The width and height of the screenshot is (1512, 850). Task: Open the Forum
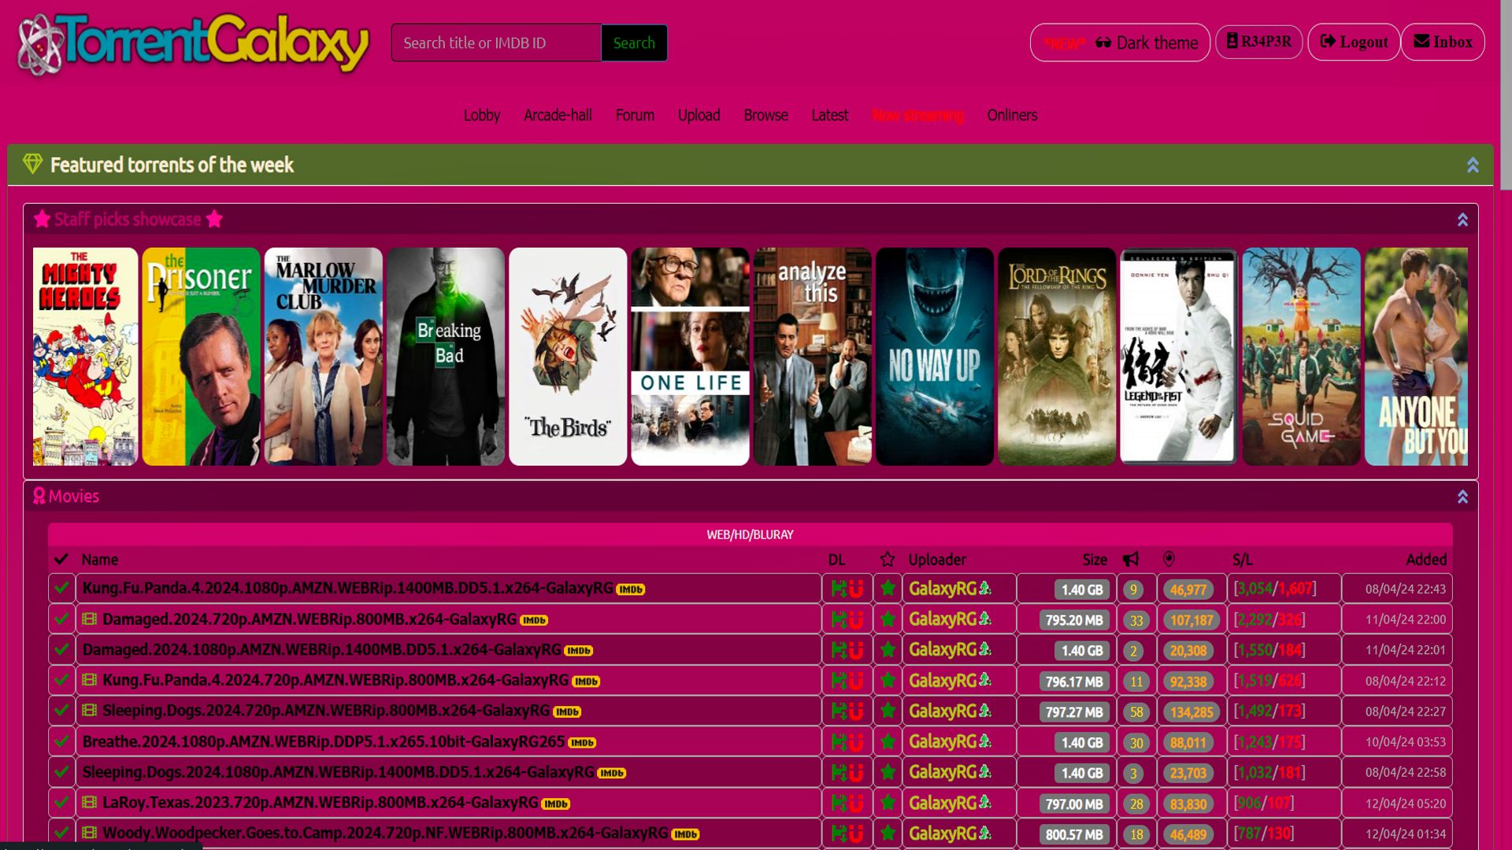[x=635, y=115]
